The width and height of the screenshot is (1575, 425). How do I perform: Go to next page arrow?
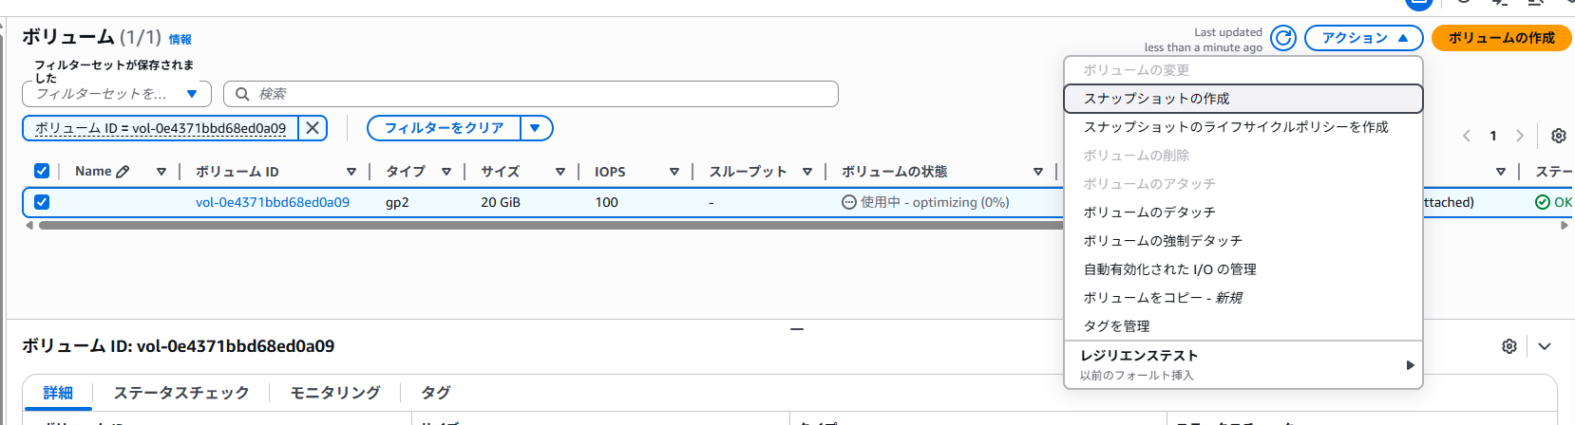click(1520, 136)
